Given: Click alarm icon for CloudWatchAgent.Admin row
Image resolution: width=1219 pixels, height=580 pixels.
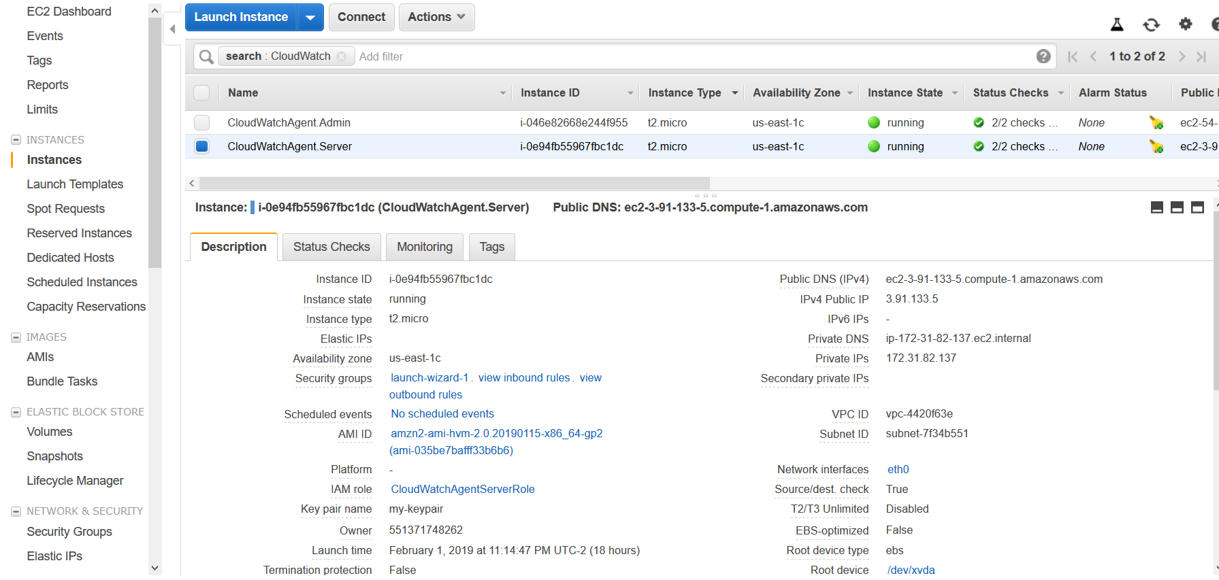Looking at the screenshot, I should [x=1156, y=123].
